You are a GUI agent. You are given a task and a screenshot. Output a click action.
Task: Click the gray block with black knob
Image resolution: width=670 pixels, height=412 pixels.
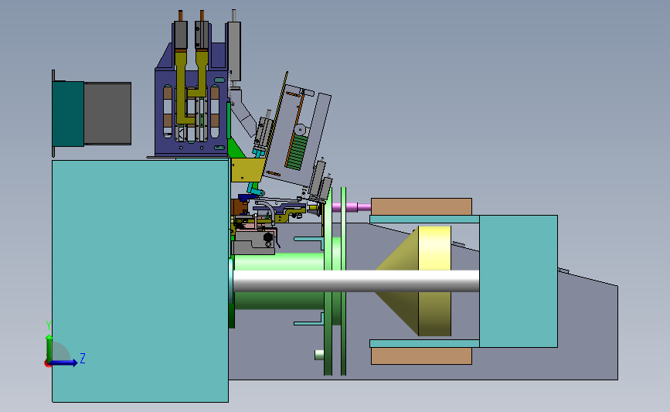255,242
